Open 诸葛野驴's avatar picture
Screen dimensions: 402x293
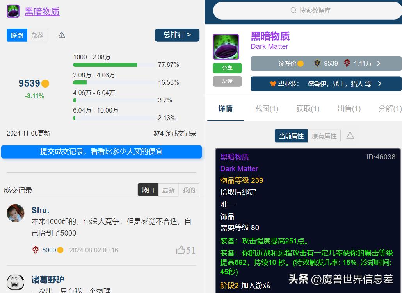[16, 282]
